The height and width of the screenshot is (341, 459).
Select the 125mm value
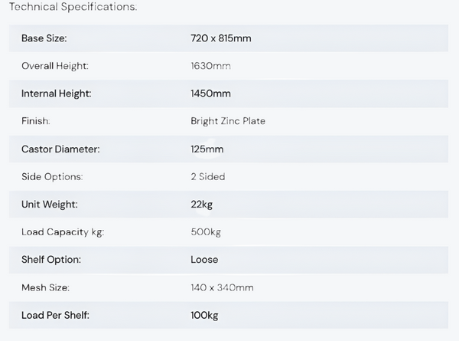coord(207,149)
